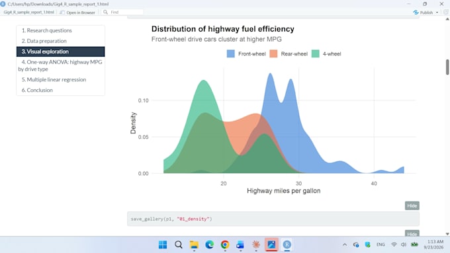Click the Gig4_R_sample_report_1.html file label

click(28, 13)
